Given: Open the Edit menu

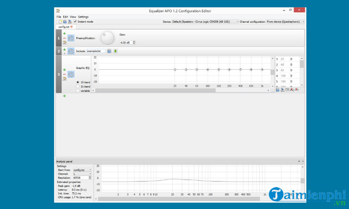Looking at the screenshot, I should click(x=65, y=17).
